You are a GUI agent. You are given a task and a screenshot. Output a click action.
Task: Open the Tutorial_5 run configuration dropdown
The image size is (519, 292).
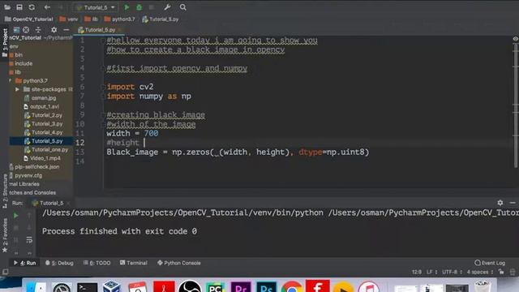pyautogui.click(x=96, y=7)
